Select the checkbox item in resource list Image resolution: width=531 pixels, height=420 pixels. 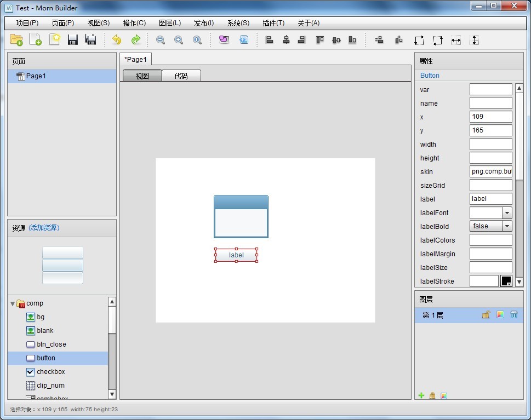(50, 372)
